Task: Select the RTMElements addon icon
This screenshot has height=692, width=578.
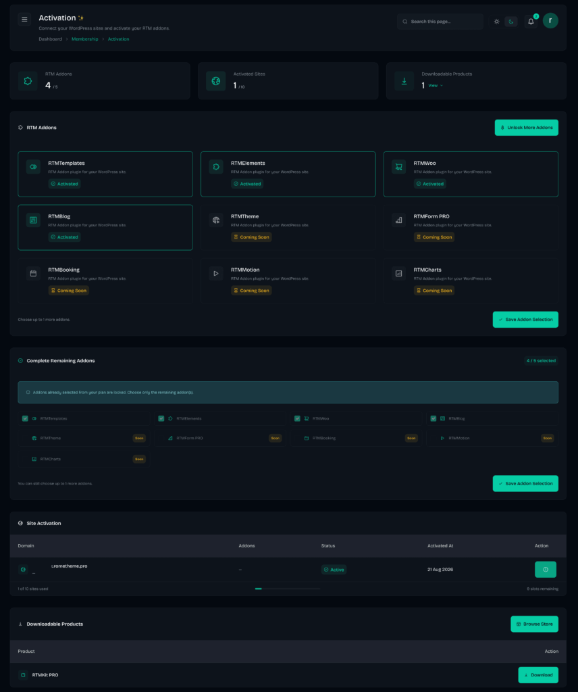Action: [216, 167]
